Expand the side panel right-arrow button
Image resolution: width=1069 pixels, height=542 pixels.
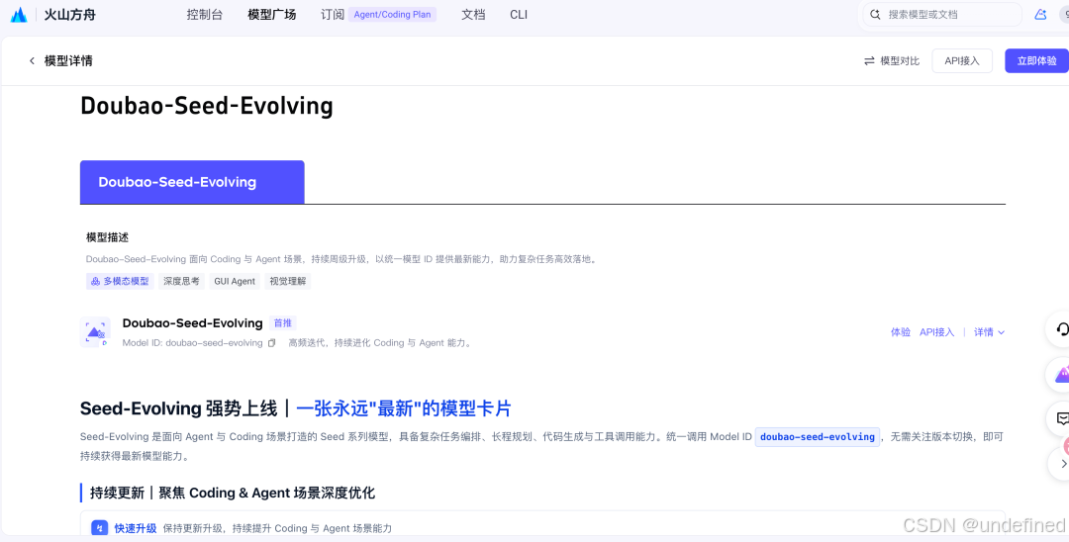click(x=1063, y=464)
